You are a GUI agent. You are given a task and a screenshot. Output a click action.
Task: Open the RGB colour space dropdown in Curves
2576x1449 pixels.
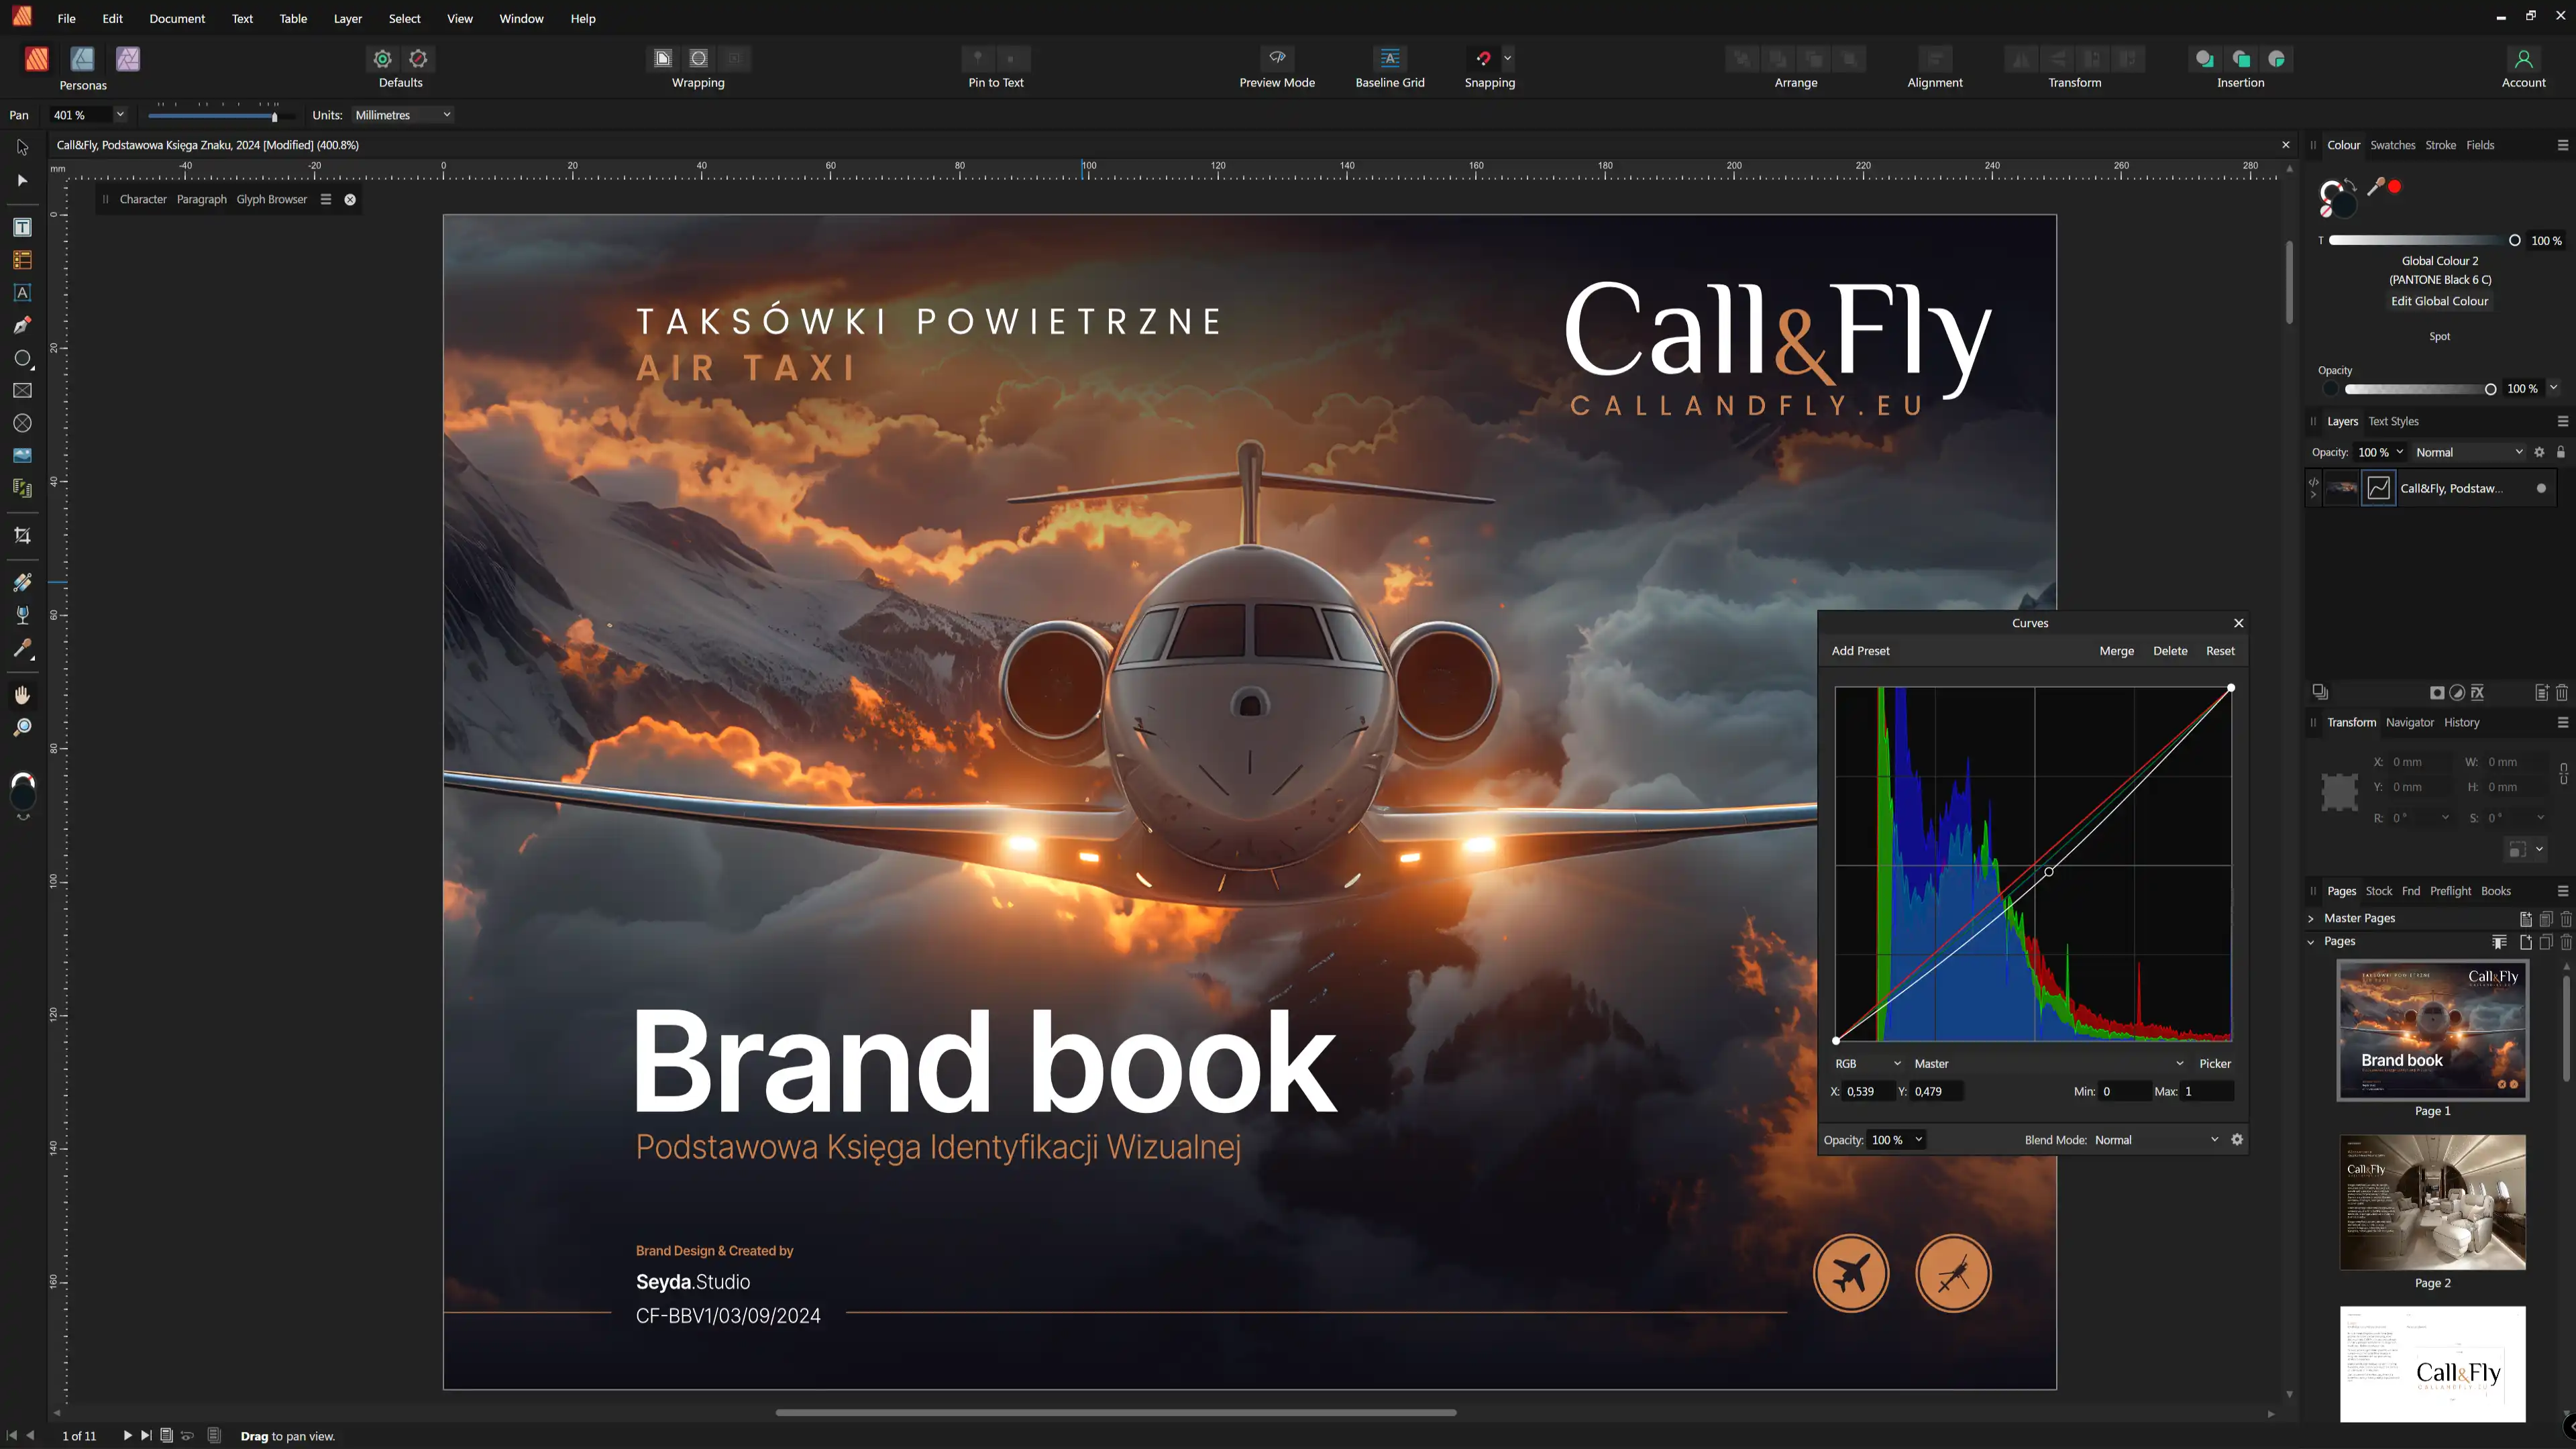click(1867, 1064)
